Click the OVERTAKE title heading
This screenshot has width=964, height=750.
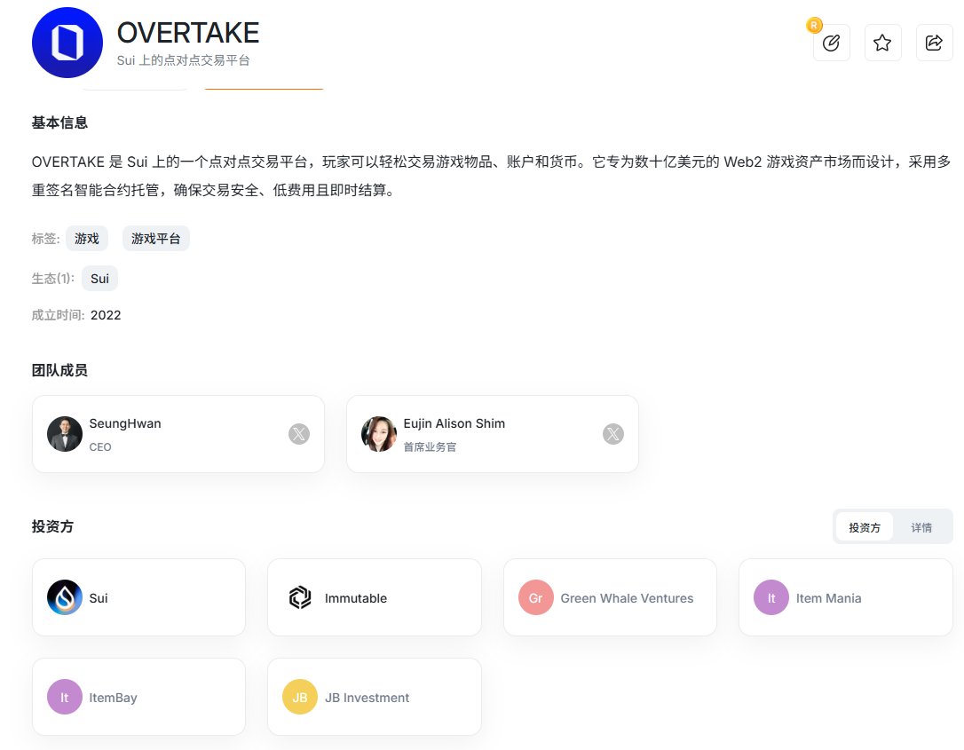click(188, 33)
